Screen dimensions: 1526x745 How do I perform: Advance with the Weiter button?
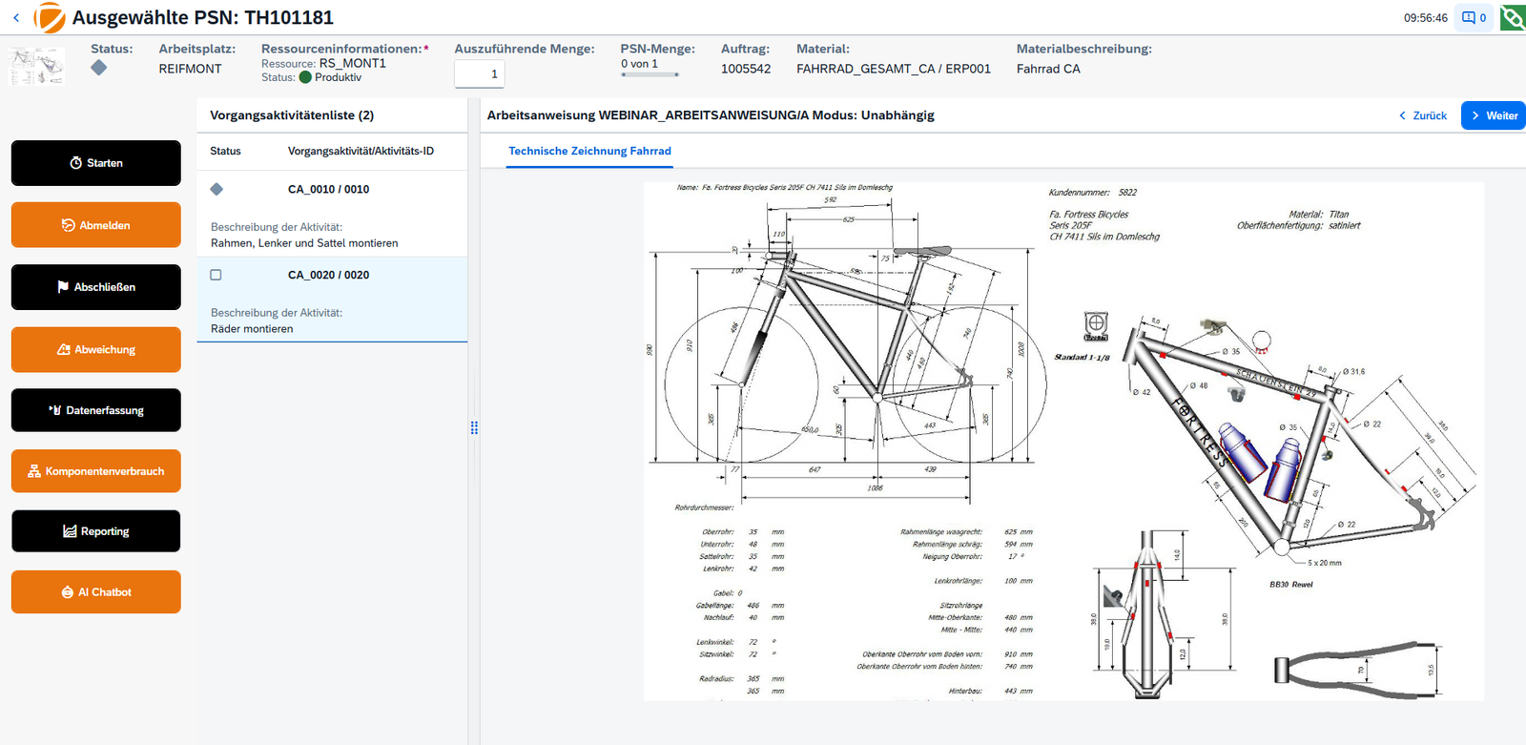pyautogui.click(x=1494, y=115)
